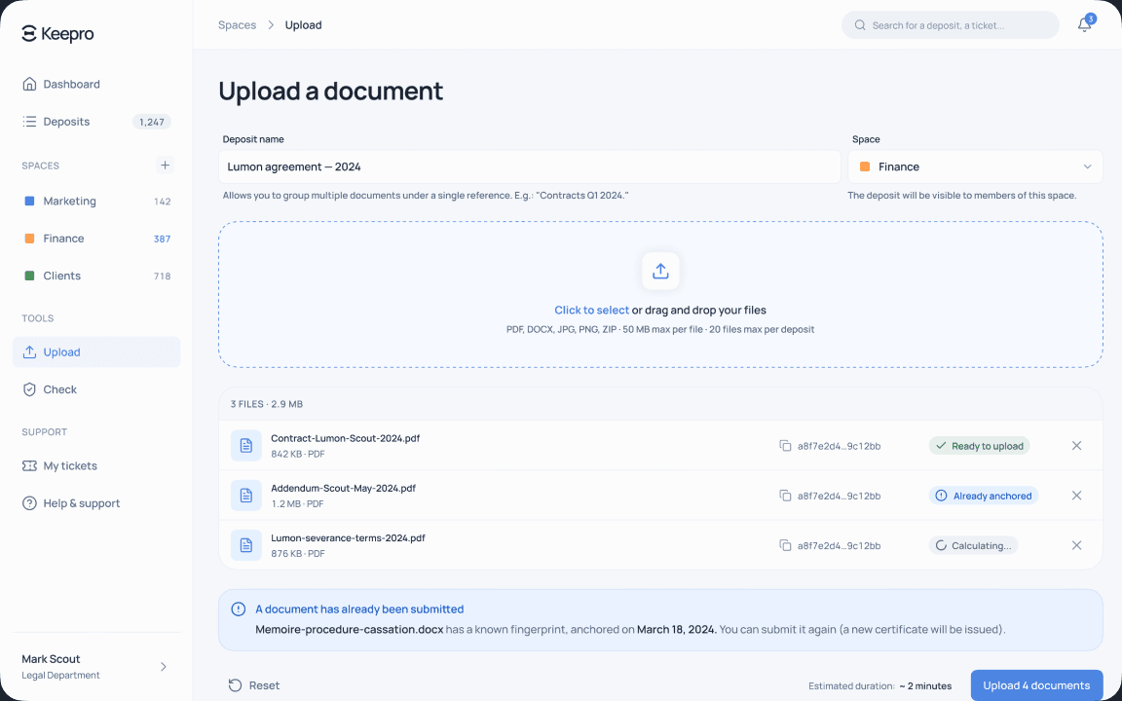Image resolution: width=1122 pixels, height=701 pixels.
Task: Click file name Lumon-severance-terms-2024.pdf
Action: pyautogui.click(x=348, y=537)
